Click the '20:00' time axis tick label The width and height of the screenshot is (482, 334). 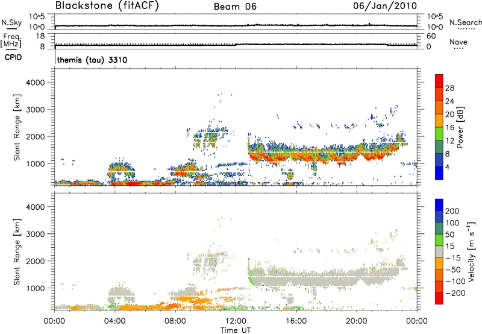357,321
